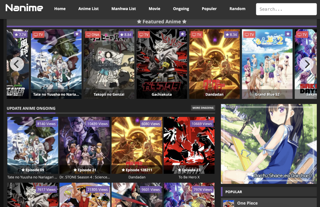Open Dandadan ongoing episode thumbnail

[x=137, y=145]
